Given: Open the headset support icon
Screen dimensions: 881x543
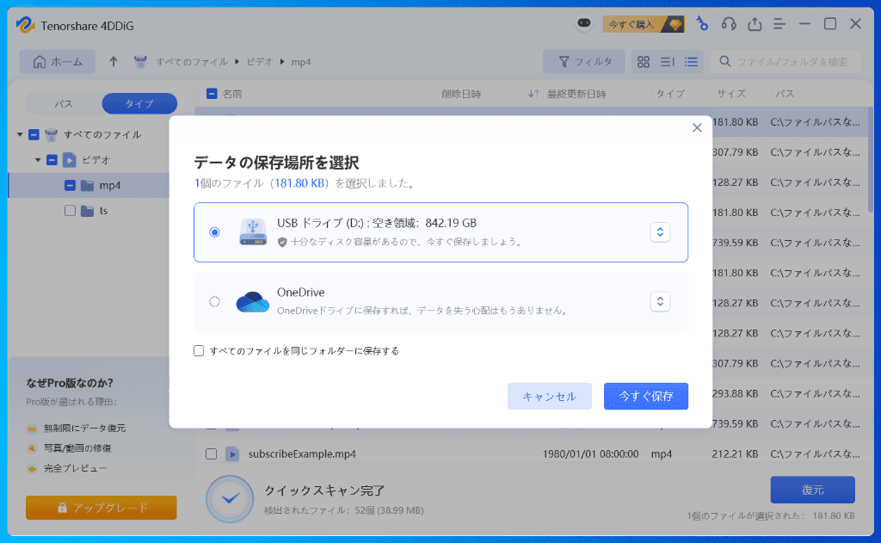Looking at the screenshot, I should (x=729, y=23).
